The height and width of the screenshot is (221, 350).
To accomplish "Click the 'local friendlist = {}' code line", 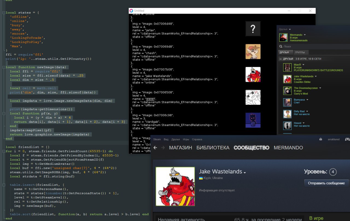I will click(28, 147).
